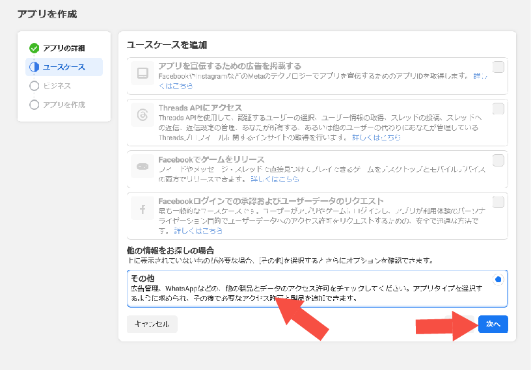Screen dimensions: 531x370
Task: Click the ユースケースを追加 heading
Action: (167, 45)
